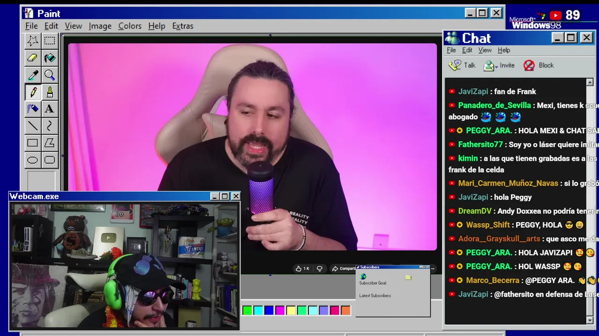Screen dimensions: 599x336
Task: Open the View menu in Chat window
Action: [485, 50]
